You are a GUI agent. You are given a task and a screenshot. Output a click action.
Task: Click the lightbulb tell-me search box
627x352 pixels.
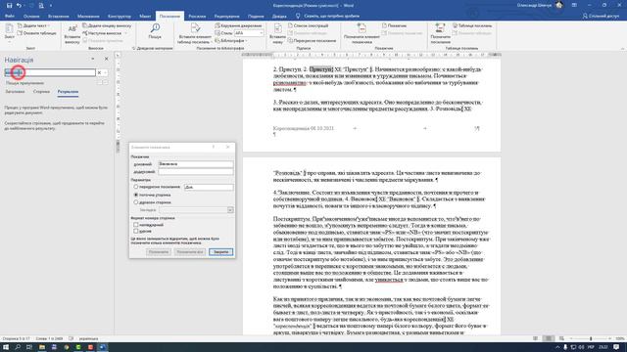pyautogui.click(x=327, y=17)
